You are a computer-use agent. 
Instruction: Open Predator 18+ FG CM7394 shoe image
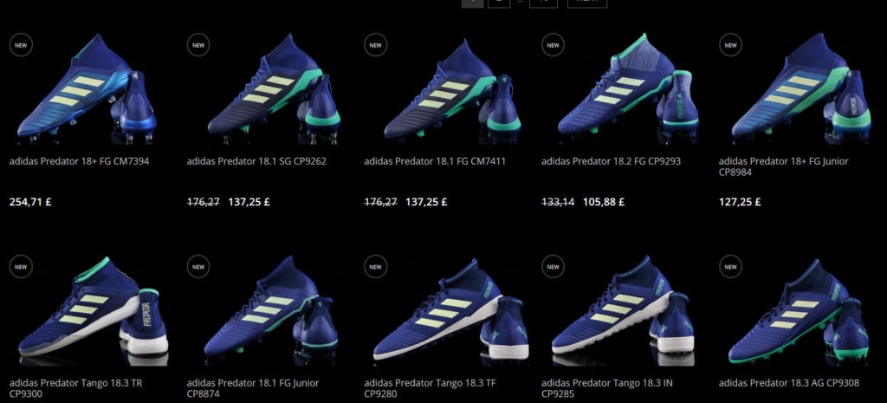pos(87,88)
